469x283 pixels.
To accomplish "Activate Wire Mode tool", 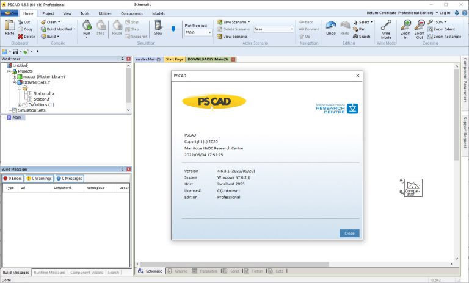I will coord(386,29).
